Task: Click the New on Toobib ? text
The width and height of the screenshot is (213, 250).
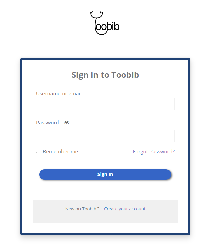Action: [82, 209]
